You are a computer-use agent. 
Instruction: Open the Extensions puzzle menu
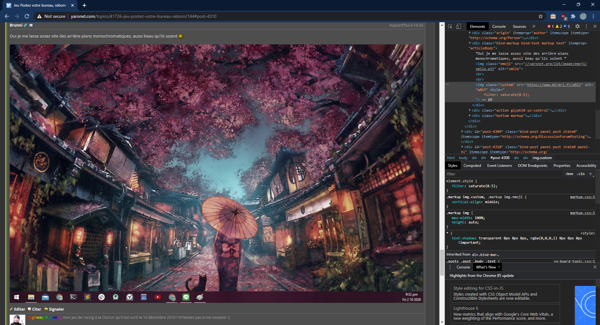[573, 16]
